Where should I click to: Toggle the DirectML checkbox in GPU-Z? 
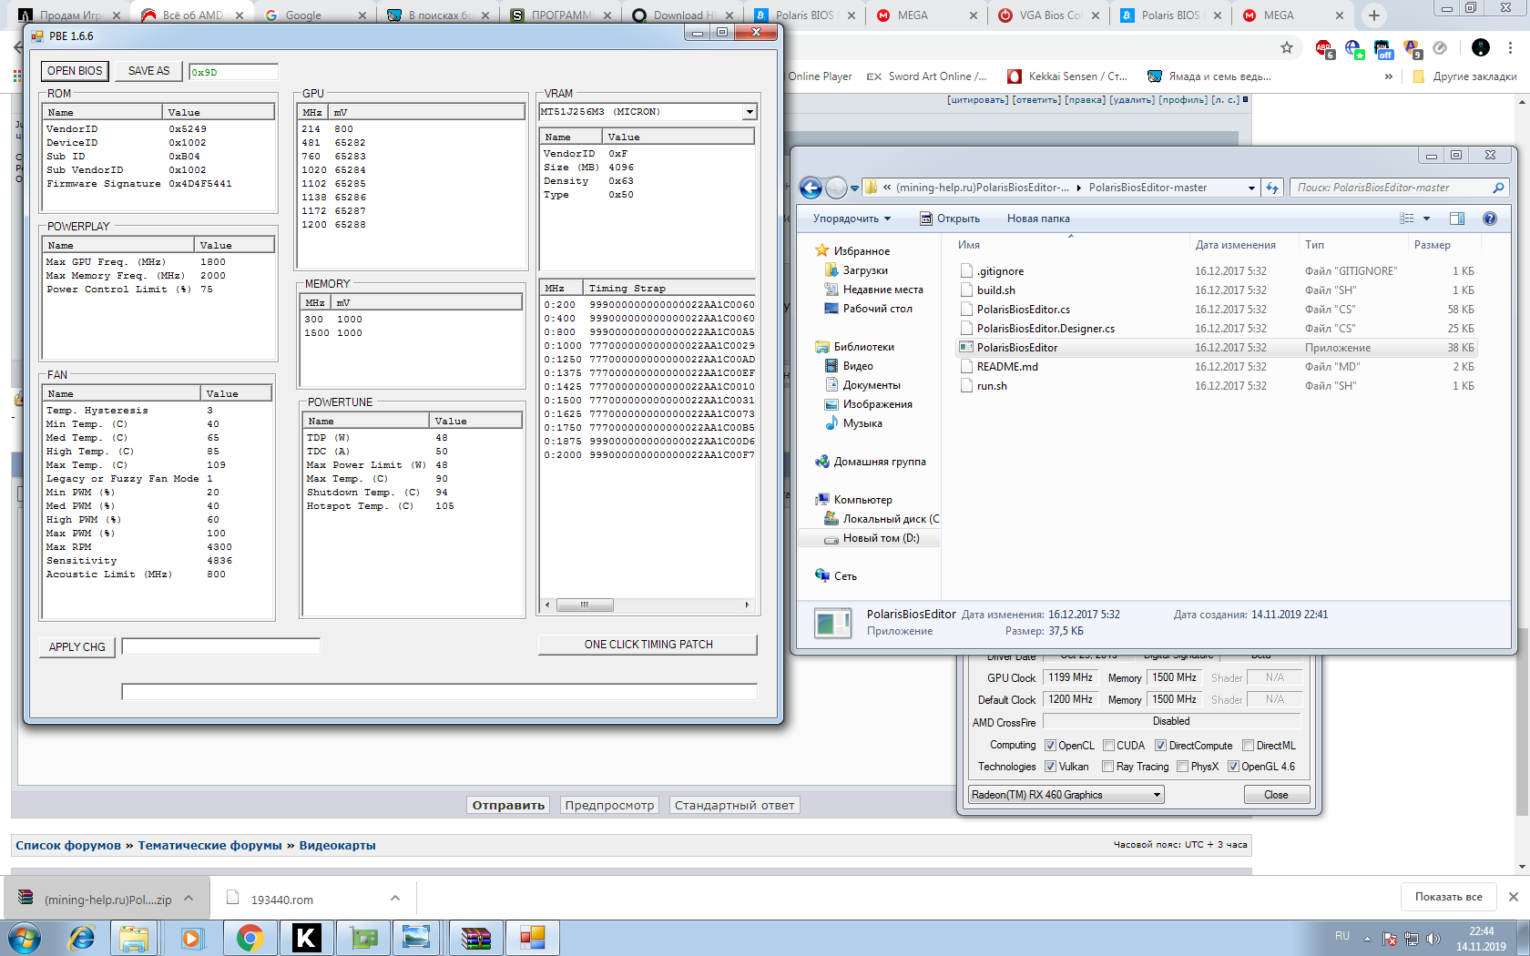(1248, 746)
